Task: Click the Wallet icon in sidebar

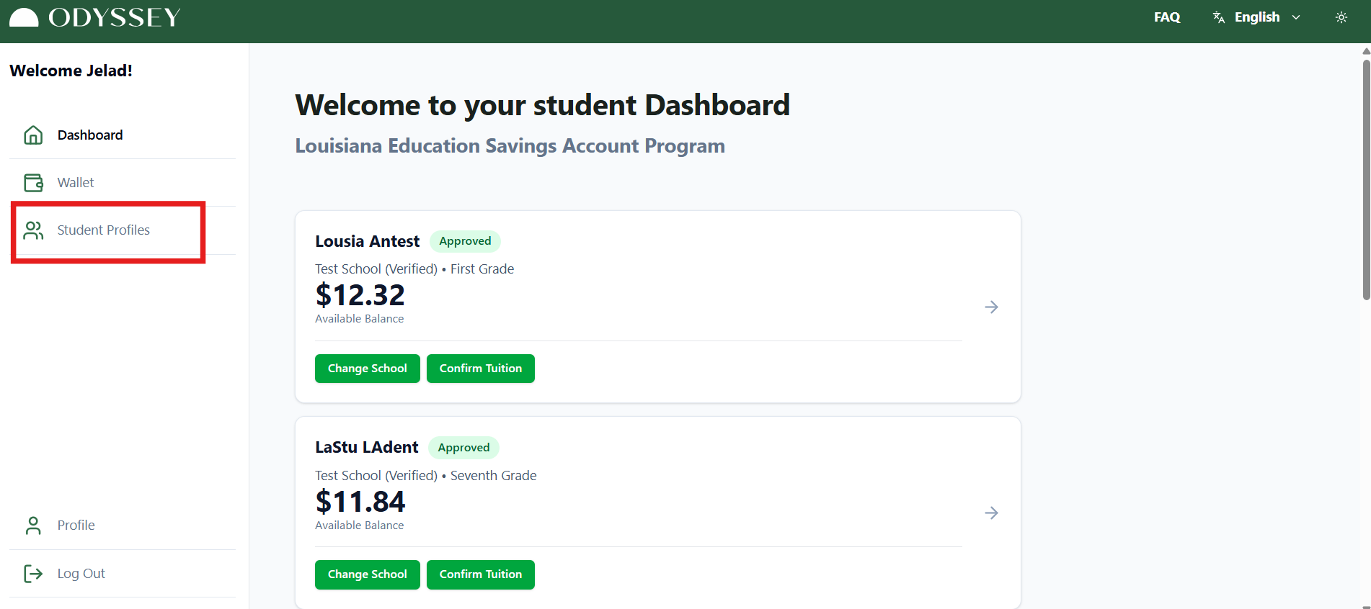Action: (x=33, y=183)
